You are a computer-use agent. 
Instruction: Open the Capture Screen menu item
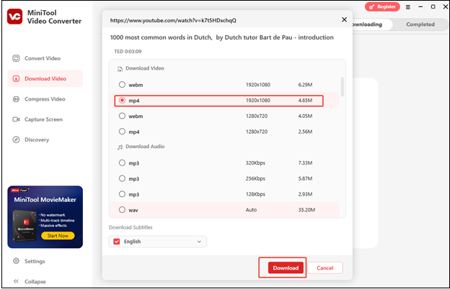tap(43, 119)
